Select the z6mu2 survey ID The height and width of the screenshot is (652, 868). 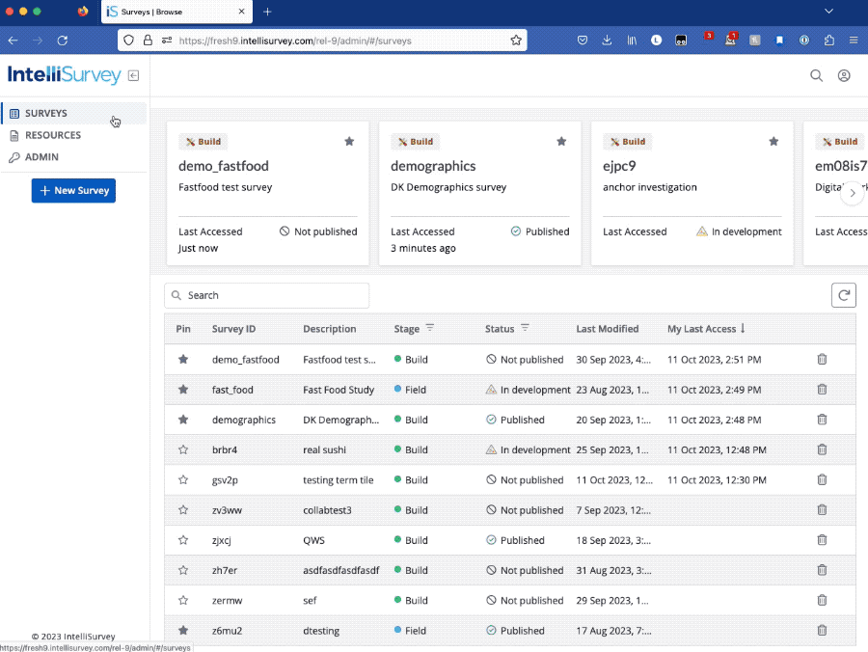227,631
